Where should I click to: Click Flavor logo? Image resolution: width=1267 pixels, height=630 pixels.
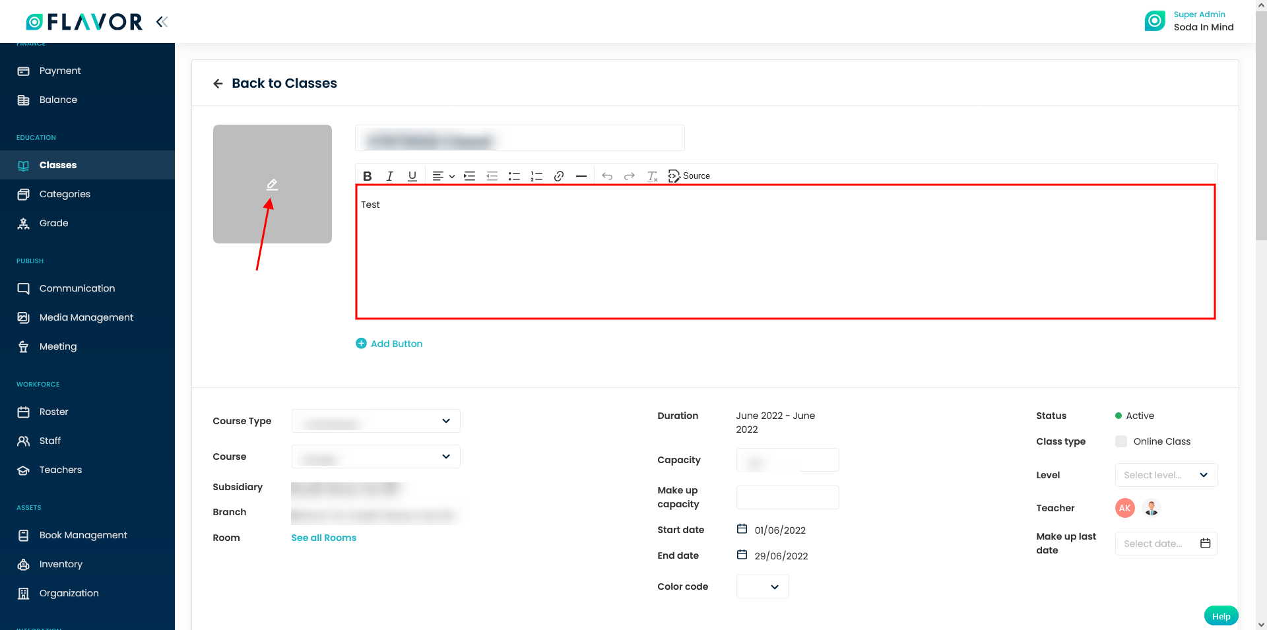point(84,22)
